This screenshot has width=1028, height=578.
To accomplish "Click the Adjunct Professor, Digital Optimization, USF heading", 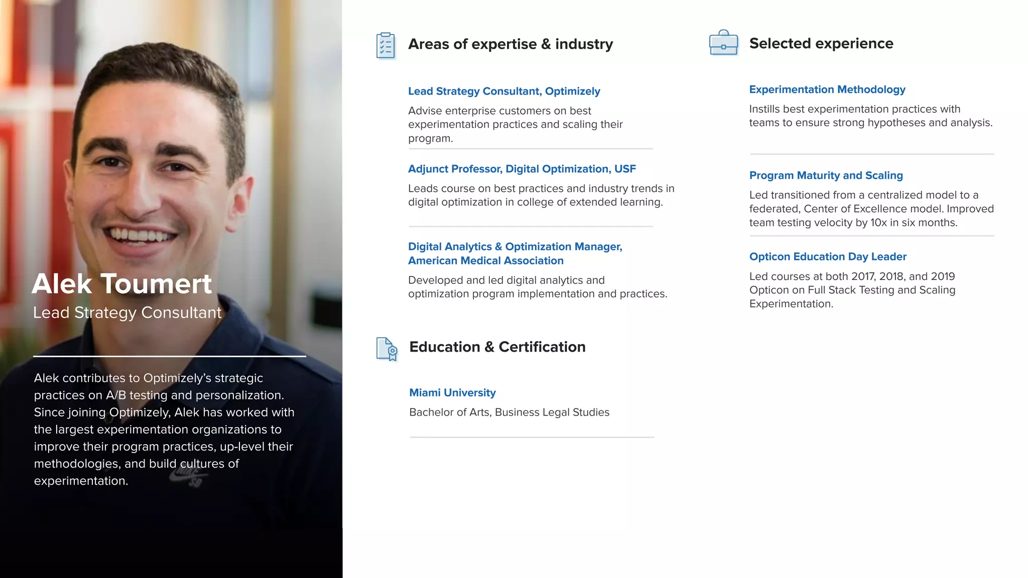I will (x=522, y=169).
